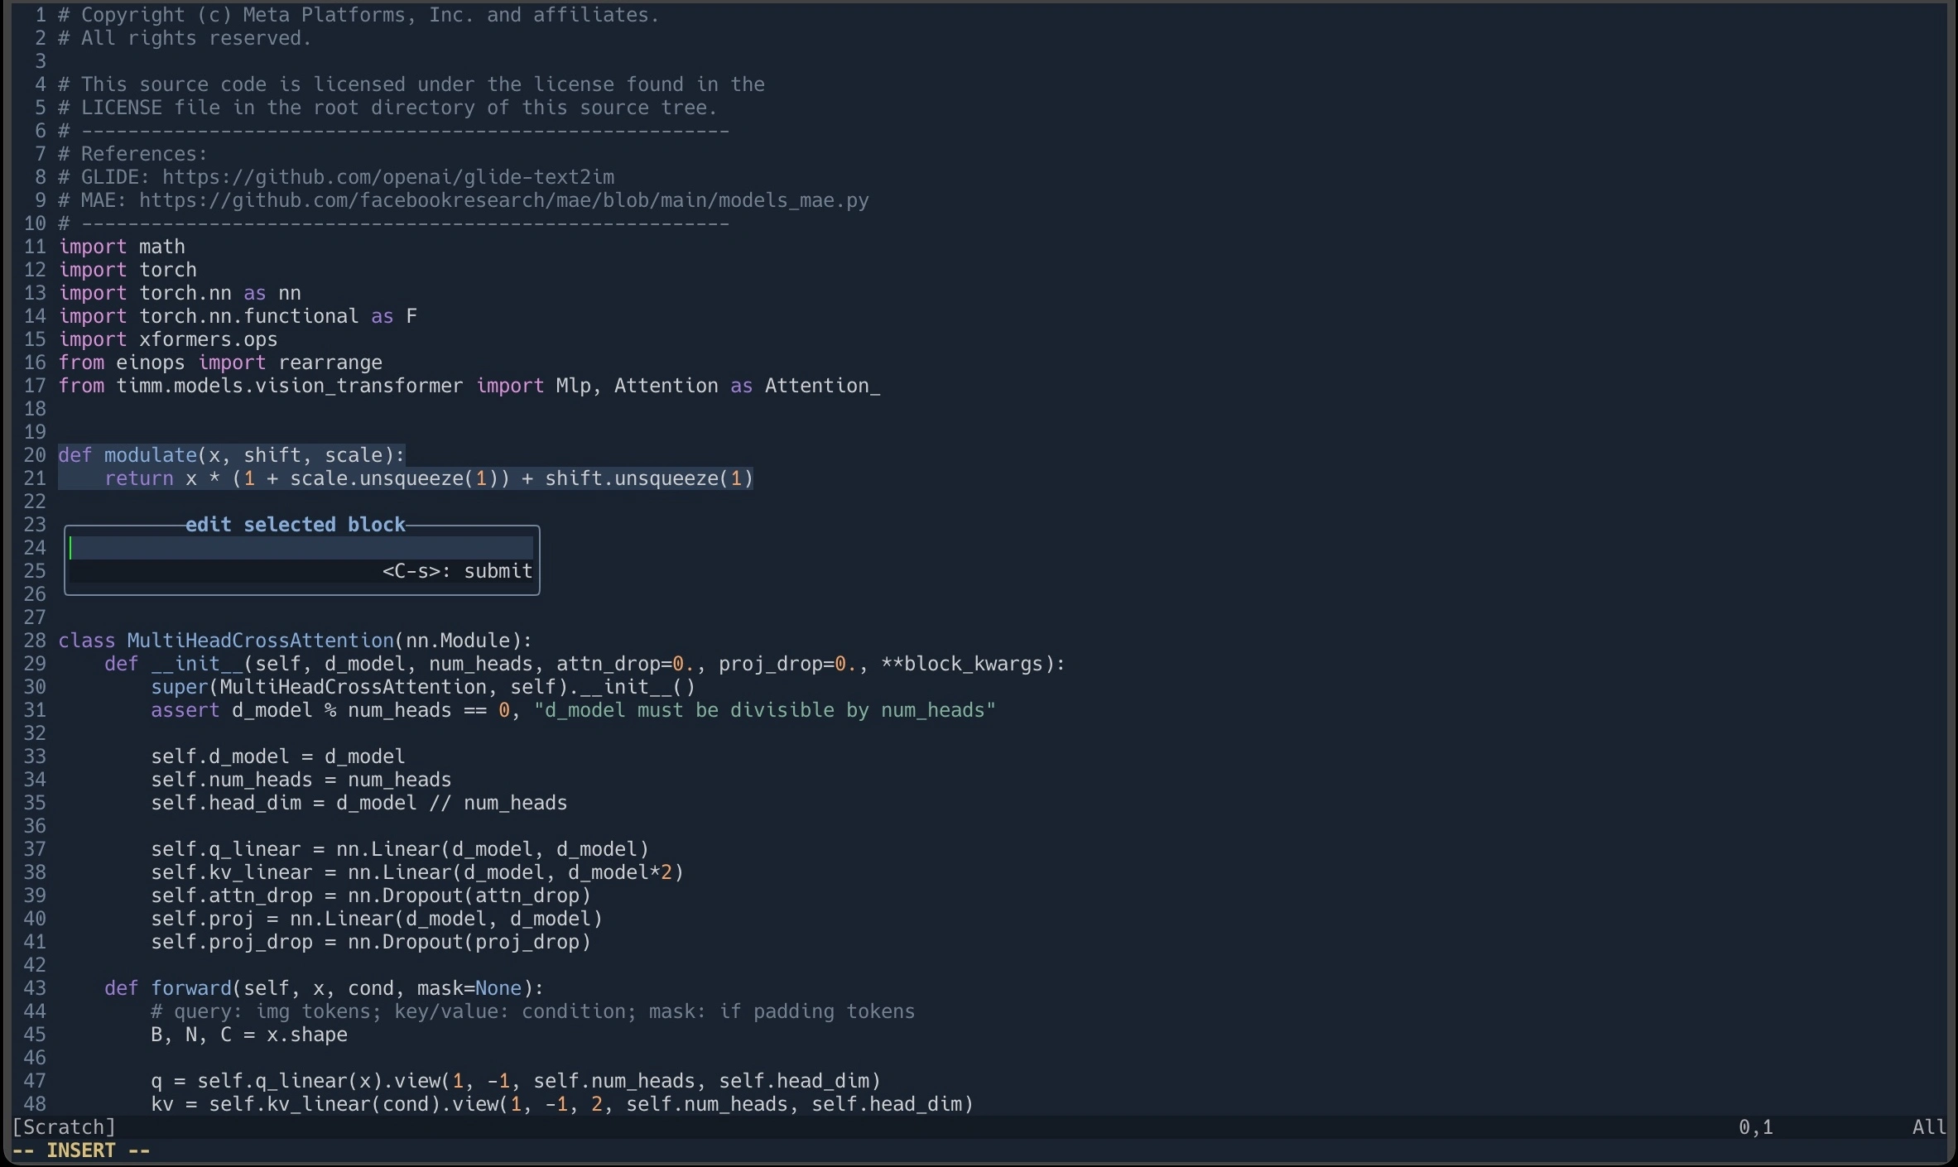Click Attention_ alias in timm import

821,386
